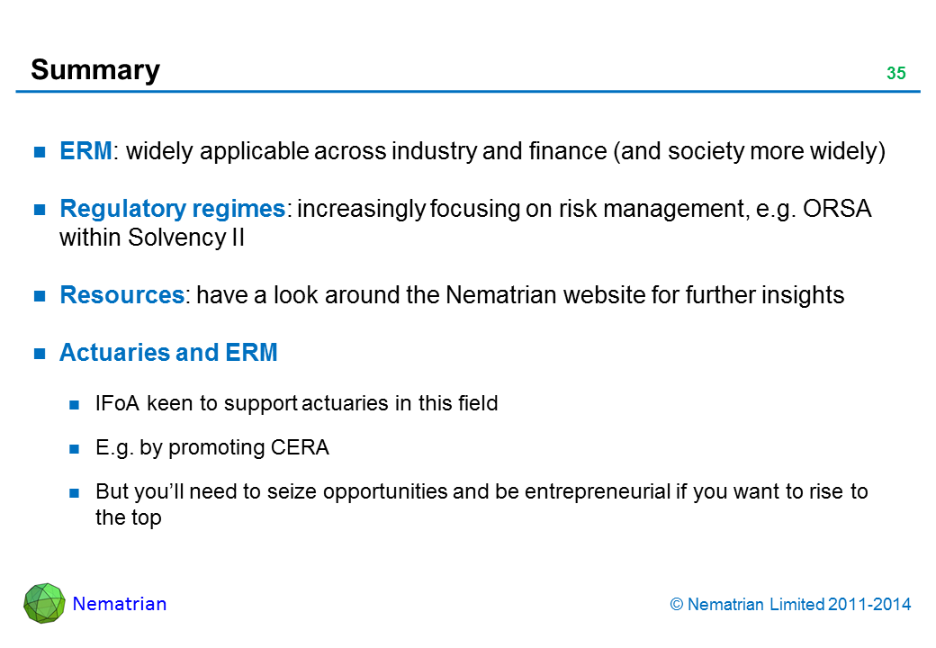Viewport: 936px width, 648px height.
Task: Click slide number 35
Action: [x=895, y=74]
